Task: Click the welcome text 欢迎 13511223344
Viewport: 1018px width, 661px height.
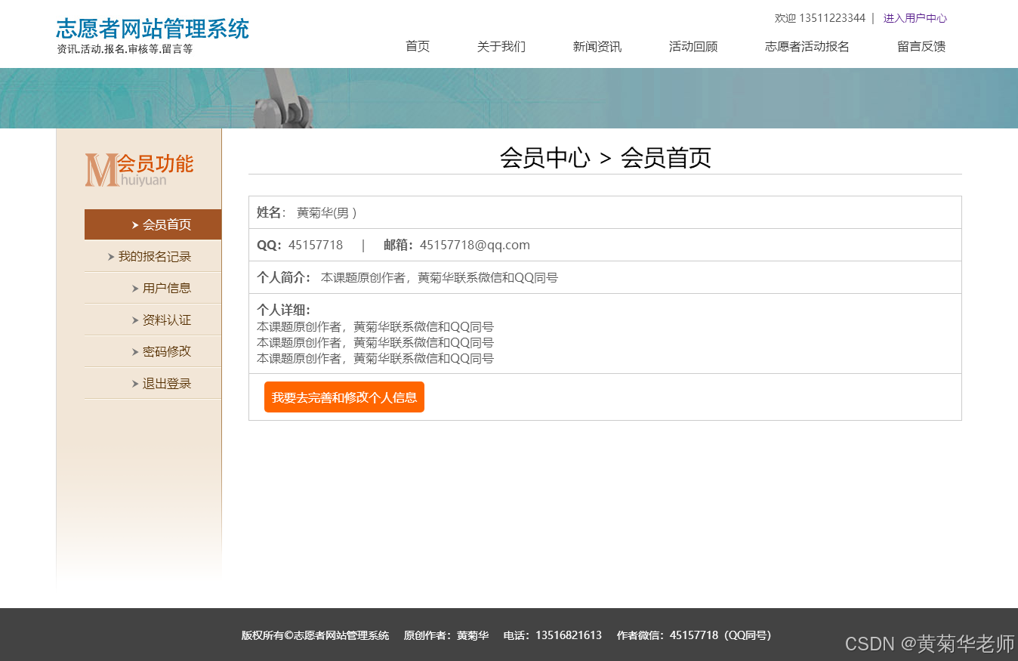Action: coord(819,18)
